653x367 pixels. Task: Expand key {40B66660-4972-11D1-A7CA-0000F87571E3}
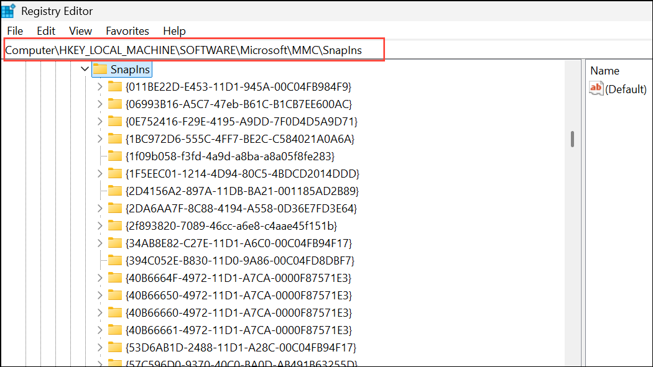[x=100, y=312]
